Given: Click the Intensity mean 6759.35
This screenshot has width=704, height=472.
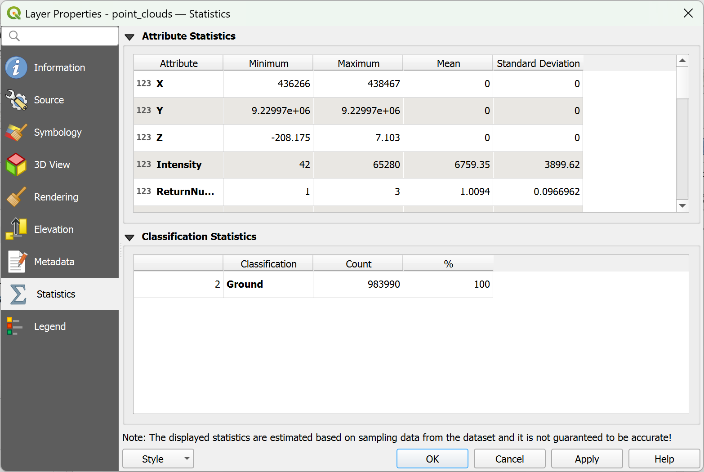Looking at the screenshot, I should coord(472,165).
